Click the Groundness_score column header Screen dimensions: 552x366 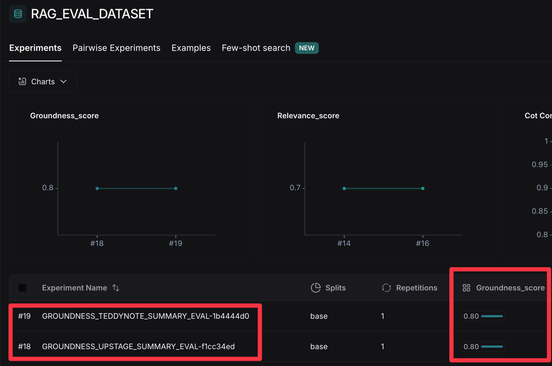pyautogui.click(x=510, y=288)
